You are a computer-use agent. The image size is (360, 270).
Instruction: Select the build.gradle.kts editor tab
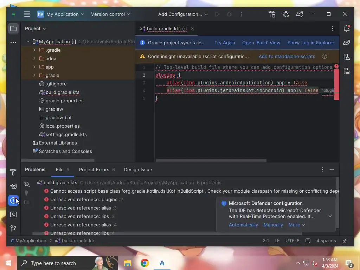pyautogui.click(x=167, y=29)
